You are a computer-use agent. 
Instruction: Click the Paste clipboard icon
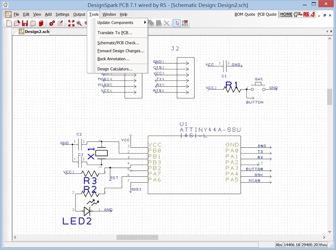(158, 23)
